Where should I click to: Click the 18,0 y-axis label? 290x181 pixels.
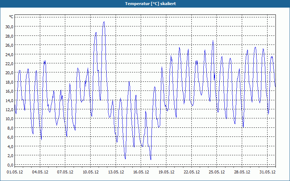pyautogui.click(x=9, y=82)
